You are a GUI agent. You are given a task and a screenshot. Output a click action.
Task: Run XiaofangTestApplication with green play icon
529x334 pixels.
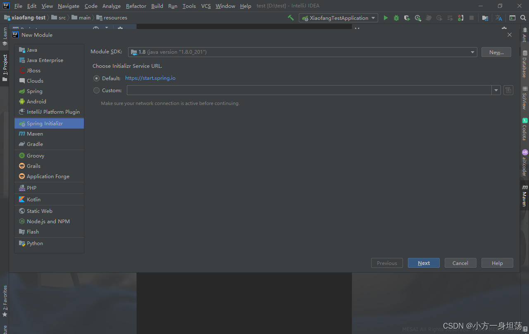coord(386,18)
